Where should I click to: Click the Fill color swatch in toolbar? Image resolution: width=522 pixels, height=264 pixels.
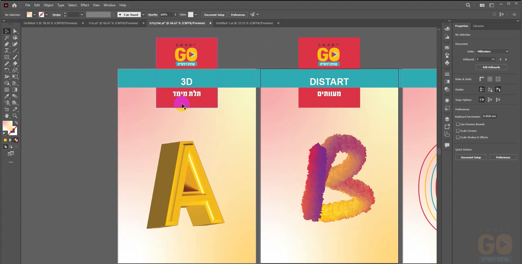pyautogui.click(x=7, y=126)
